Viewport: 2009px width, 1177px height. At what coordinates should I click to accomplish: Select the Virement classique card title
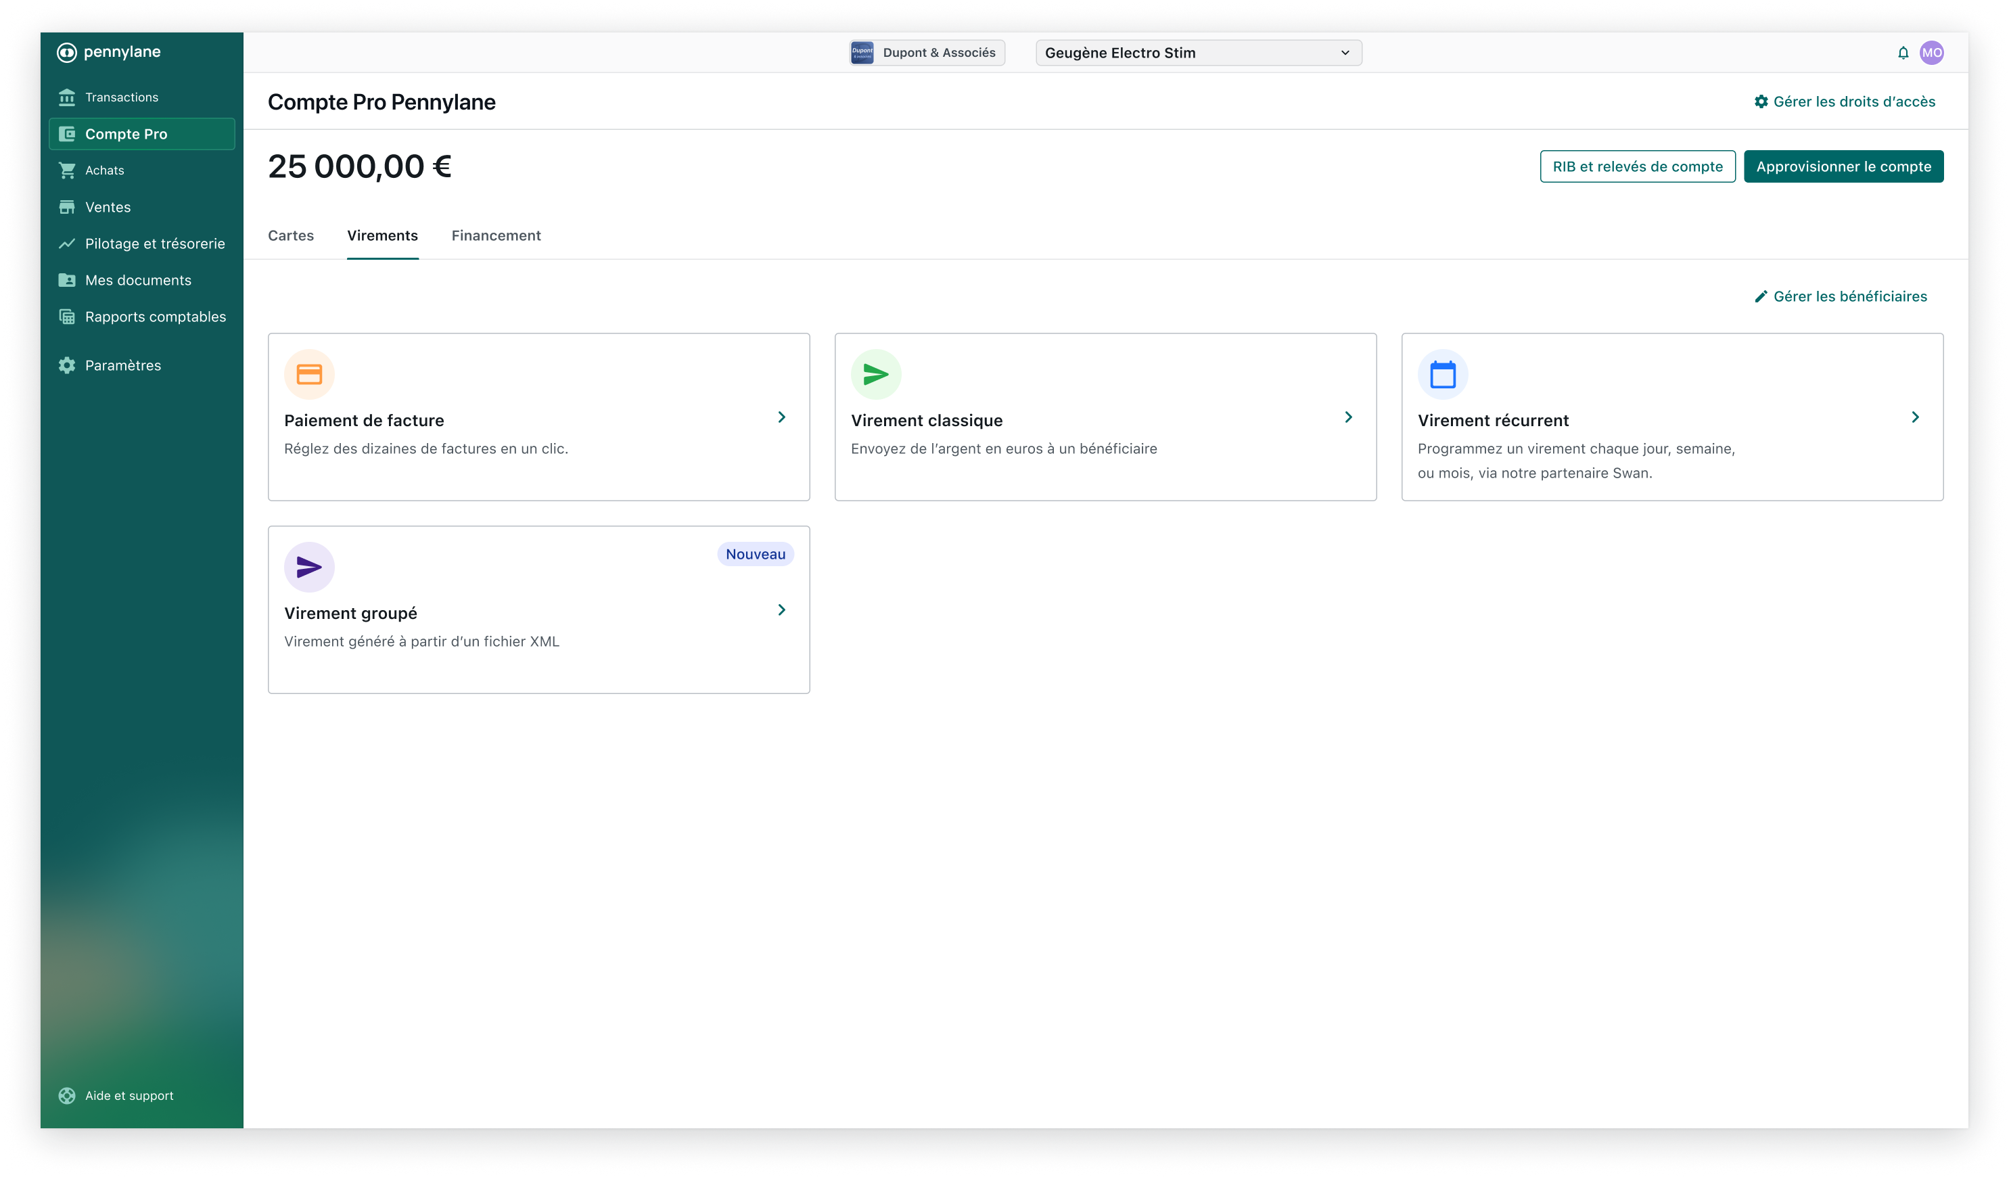pyautogui.click(x=927, y=420)
